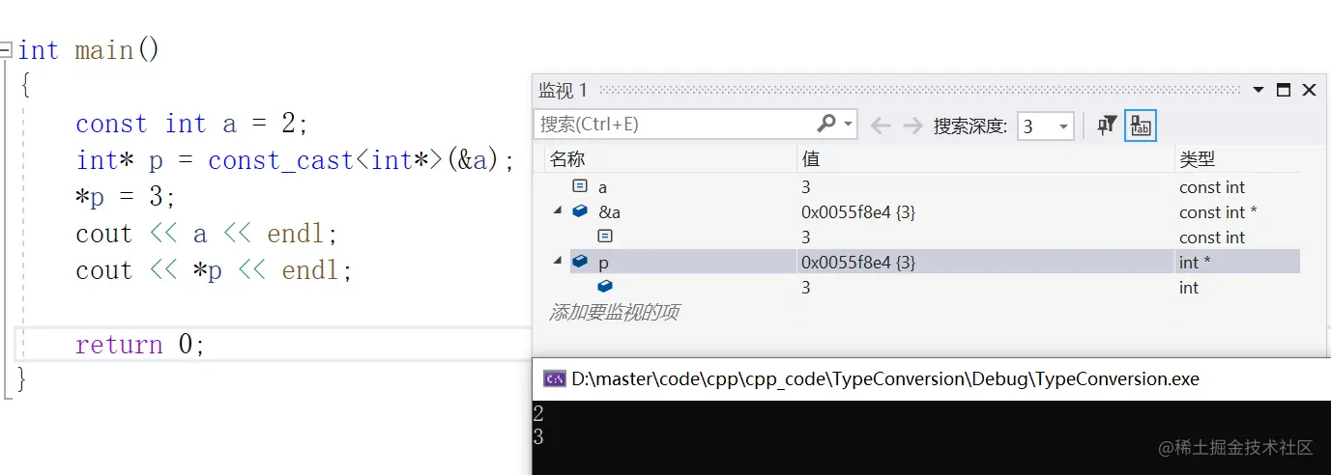Click the variable icon of watch item a

coord(580,186)
